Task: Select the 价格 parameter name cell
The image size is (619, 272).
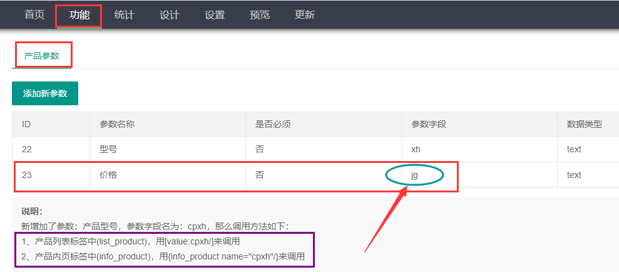Action: tap(108, 175)
